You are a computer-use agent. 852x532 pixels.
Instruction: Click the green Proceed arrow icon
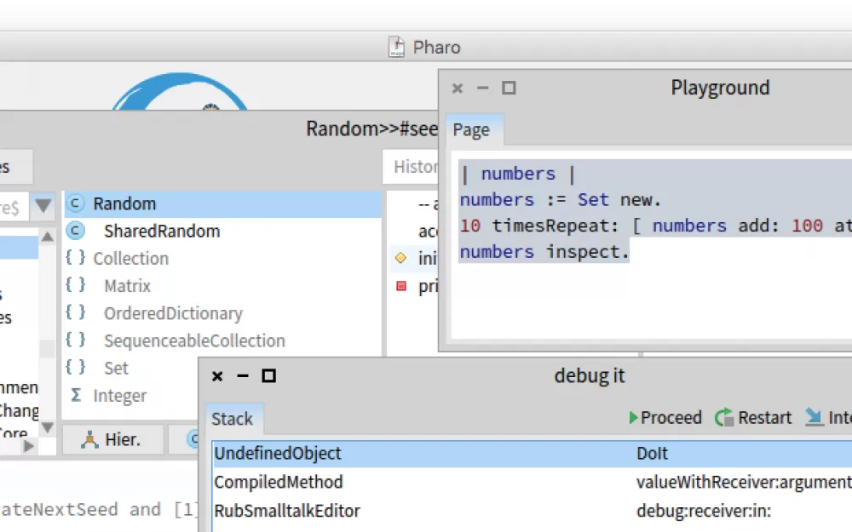[x=633, y=417]
